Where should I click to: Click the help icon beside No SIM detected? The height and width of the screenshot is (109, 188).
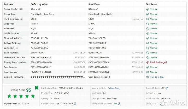pyautogui.click(x=75, y=104)
